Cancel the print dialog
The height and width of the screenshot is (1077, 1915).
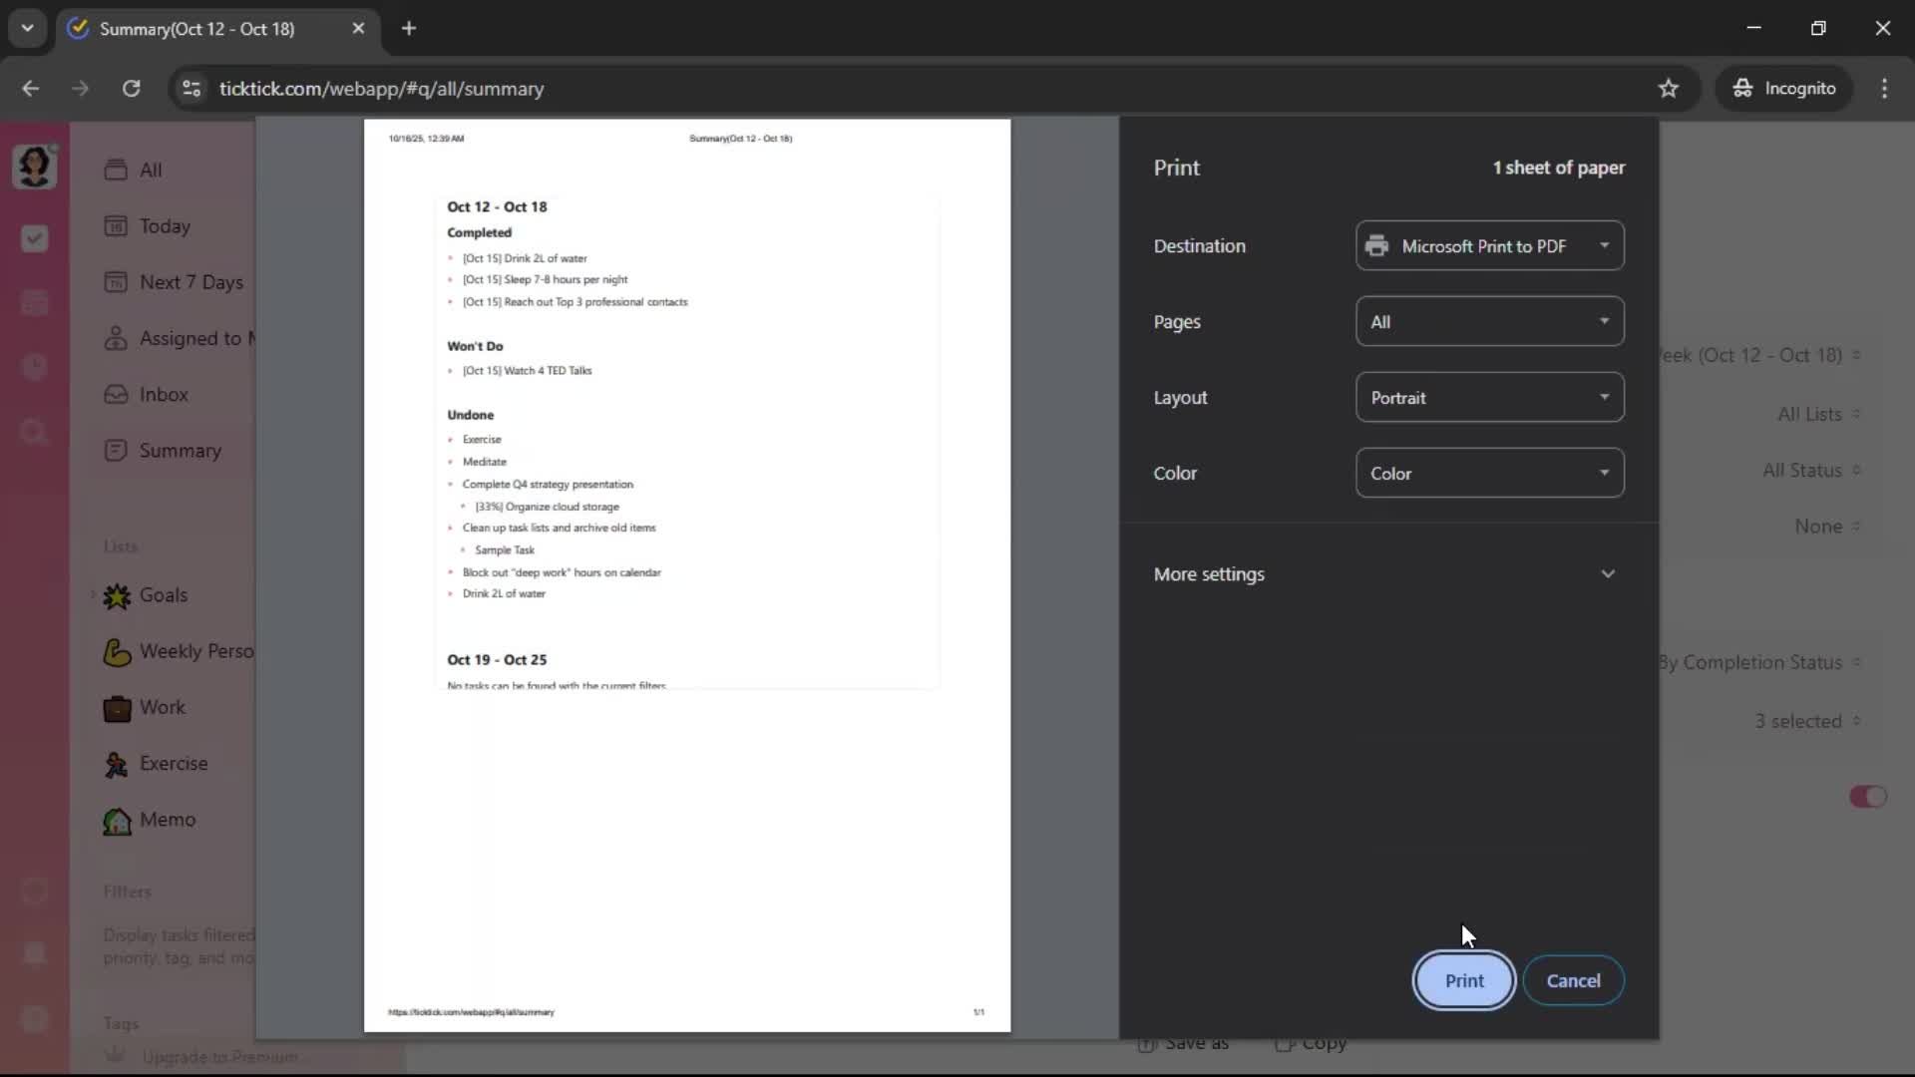pos(1573,980)
